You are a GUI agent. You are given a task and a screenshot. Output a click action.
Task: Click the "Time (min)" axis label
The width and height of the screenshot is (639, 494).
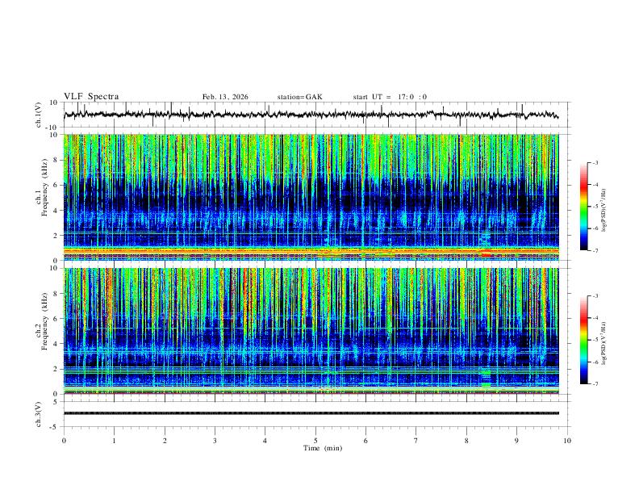click(x=323, y=448)
